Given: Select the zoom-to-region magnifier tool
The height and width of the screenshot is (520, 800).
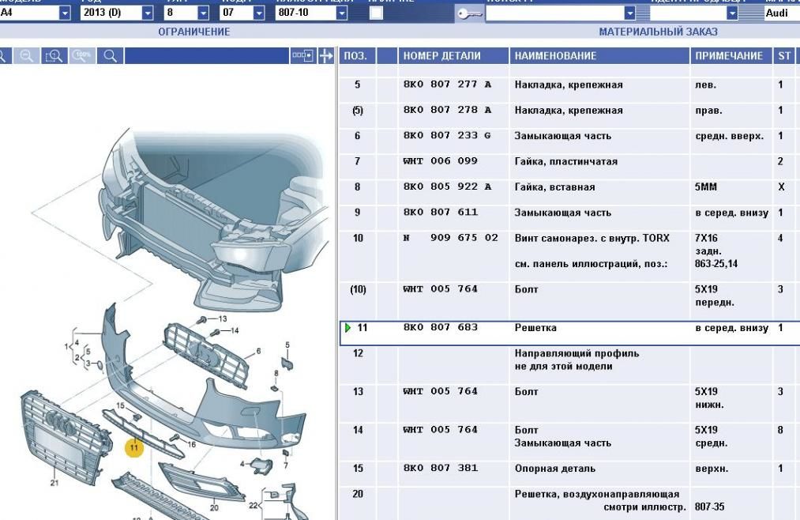Looking at the screenshot, I should point(54,55).
